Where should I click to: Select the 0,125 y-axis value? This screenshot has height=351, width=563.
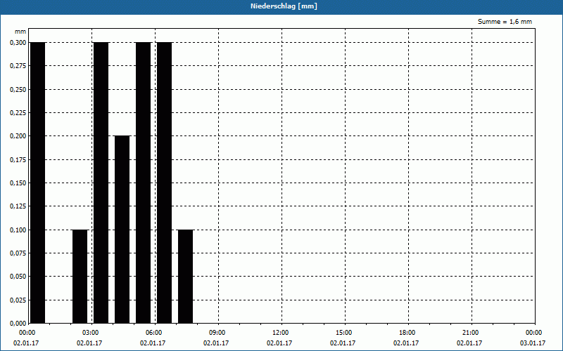tap(18, 206)
